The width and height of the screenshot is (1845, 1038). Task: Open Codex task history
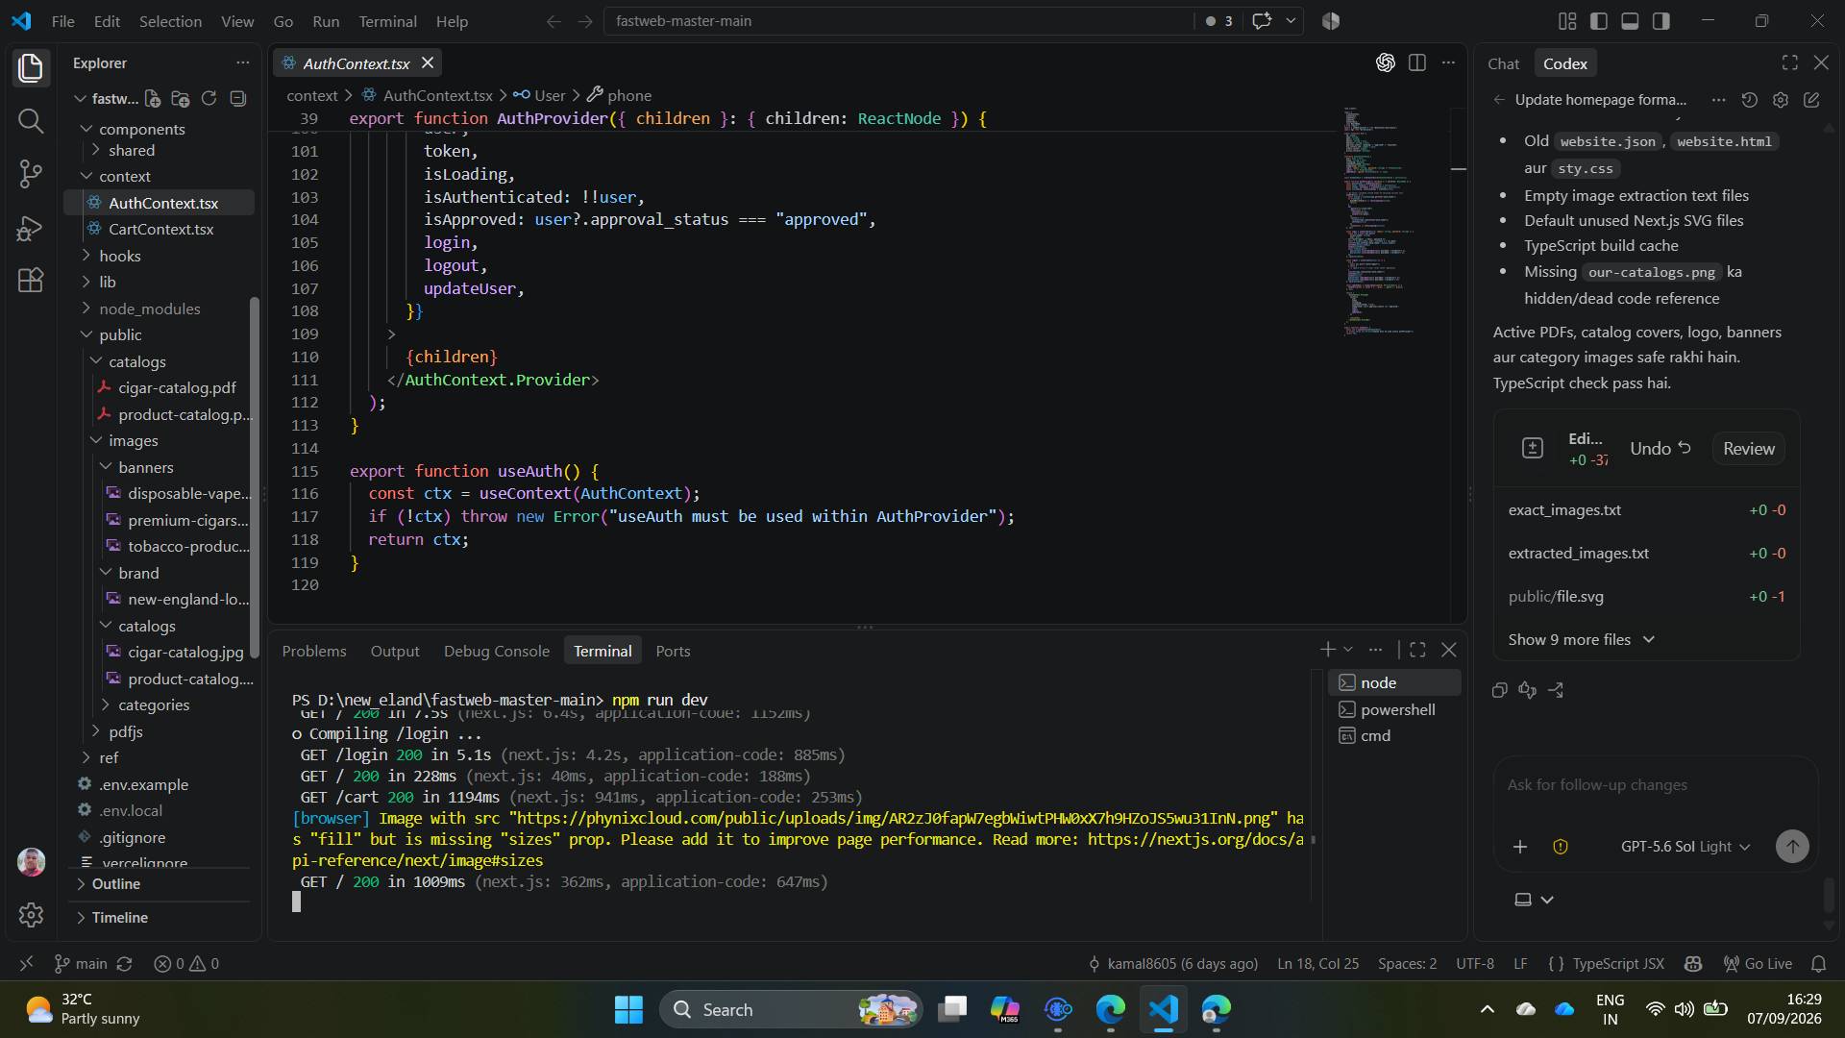pos(1749,100)
